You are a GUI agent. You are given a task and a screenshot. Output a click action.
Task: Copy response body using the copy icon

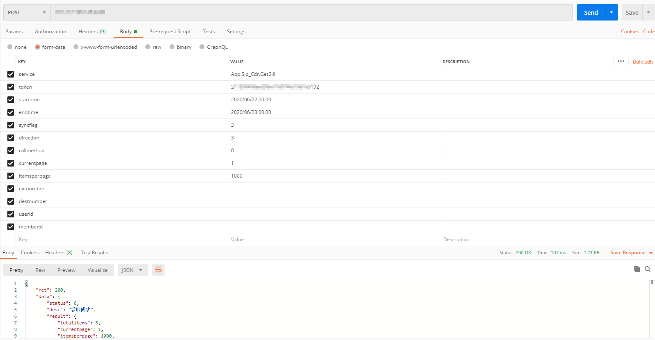(637, 269)
